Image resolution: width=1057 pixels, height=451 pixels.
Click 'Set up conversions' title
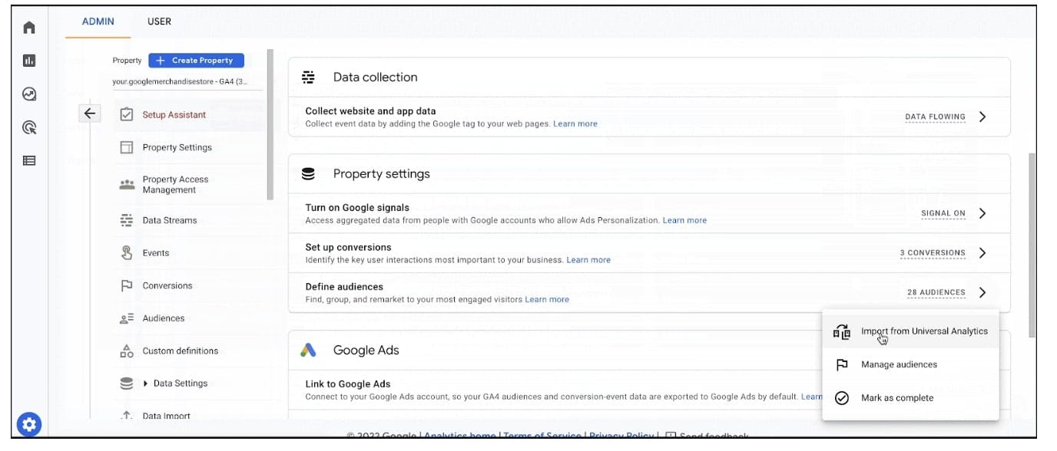[348, 247]
